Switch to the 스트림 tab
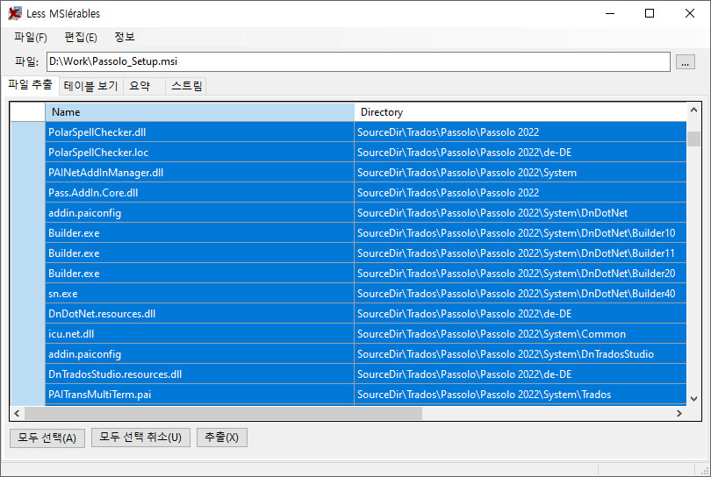This screenshot has width=711, height=477. 186,86
